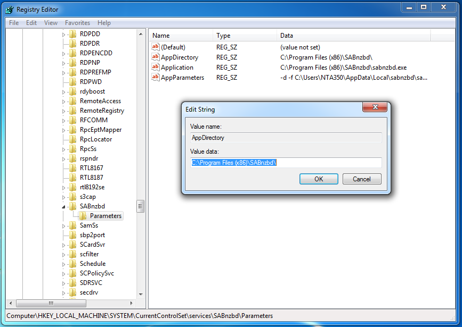Expand the RemoteRegistry key
Image resolution: width=462 pixels, height=327 pixels.
pyautogui.click(x=63, y=111)
